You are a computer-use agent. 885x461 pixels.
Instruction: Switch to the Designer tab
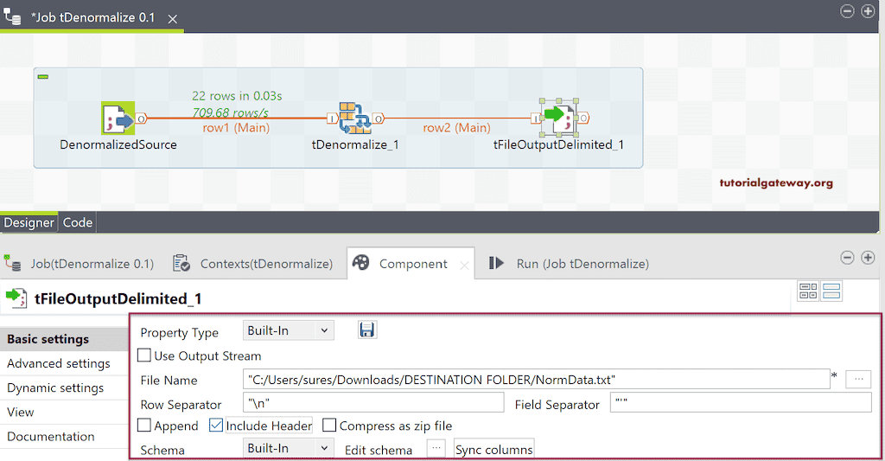click(29, 222)
